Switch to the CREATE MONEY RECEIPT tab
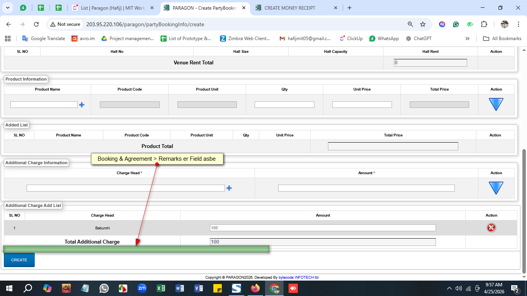This screenshot has height=296, width=527. tap(296, 8)
